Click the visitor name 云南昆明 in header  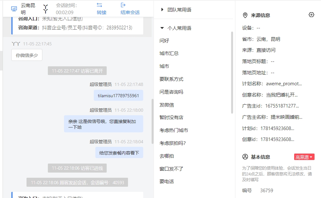[x=28, y=9]
